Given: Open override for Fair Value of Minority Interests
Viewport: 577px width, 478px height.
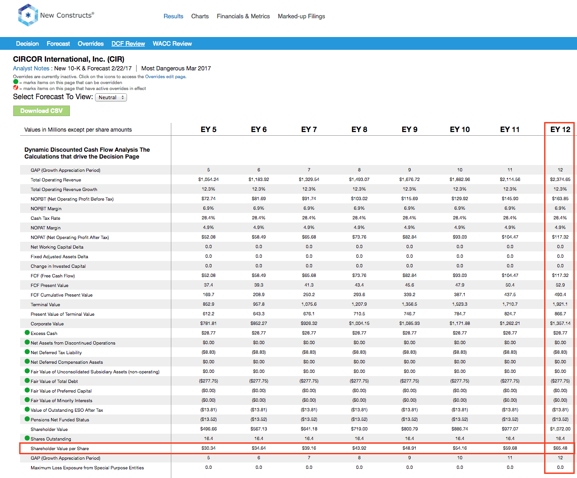Looking at the screenshot, I should click(x=27, y=400).
